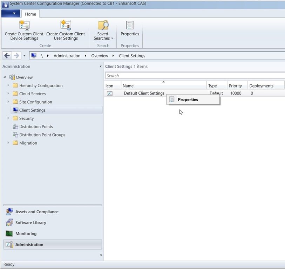285x269 pixels.
Task: Click the Distribution Point Groups icon
Action: click(x=15, y=134)
